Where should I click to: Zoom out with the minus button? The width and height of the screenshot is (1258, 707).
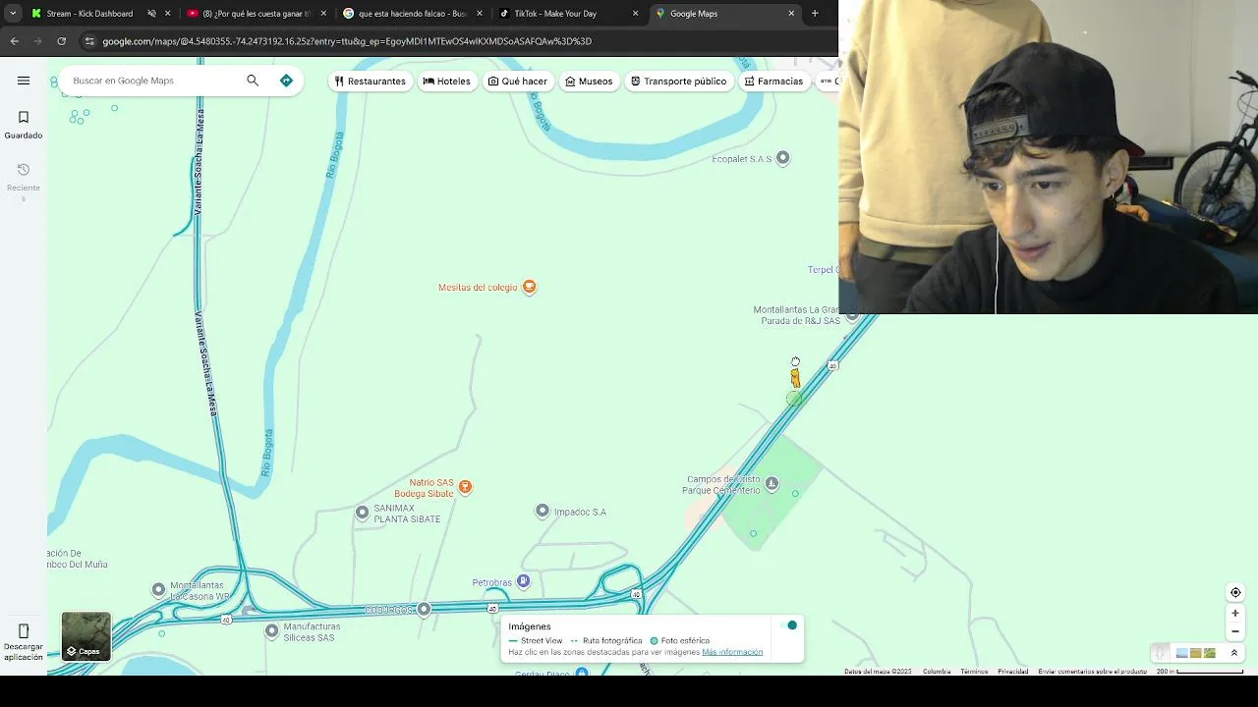[x=1235, y=631]
